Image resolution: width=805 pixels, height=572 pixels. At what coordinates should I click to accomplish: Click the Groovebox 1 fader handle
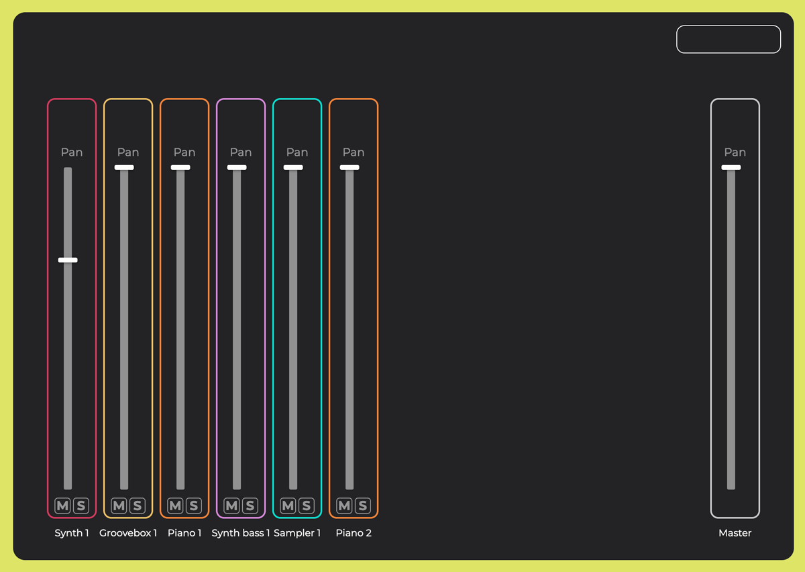[124, 167]
